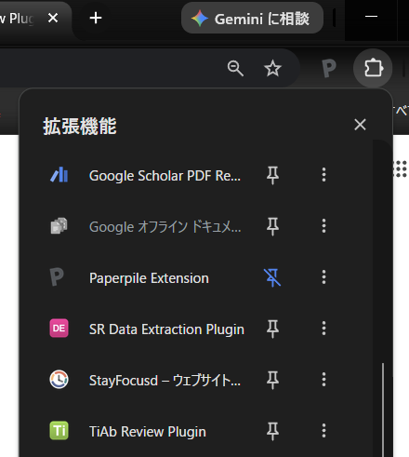Click the pinned Paperpile toolbar icon

point(329,68)
